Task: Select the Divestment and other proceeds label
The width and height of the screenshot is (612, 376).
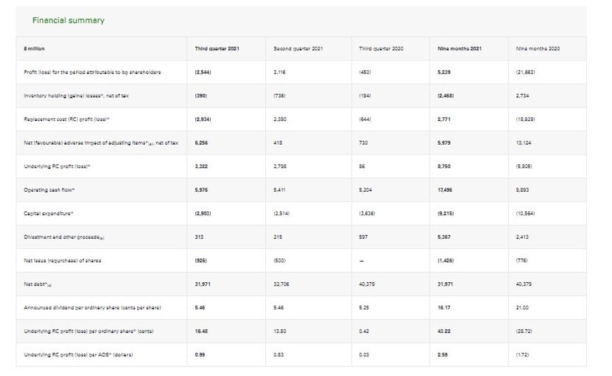Action: 64,237
